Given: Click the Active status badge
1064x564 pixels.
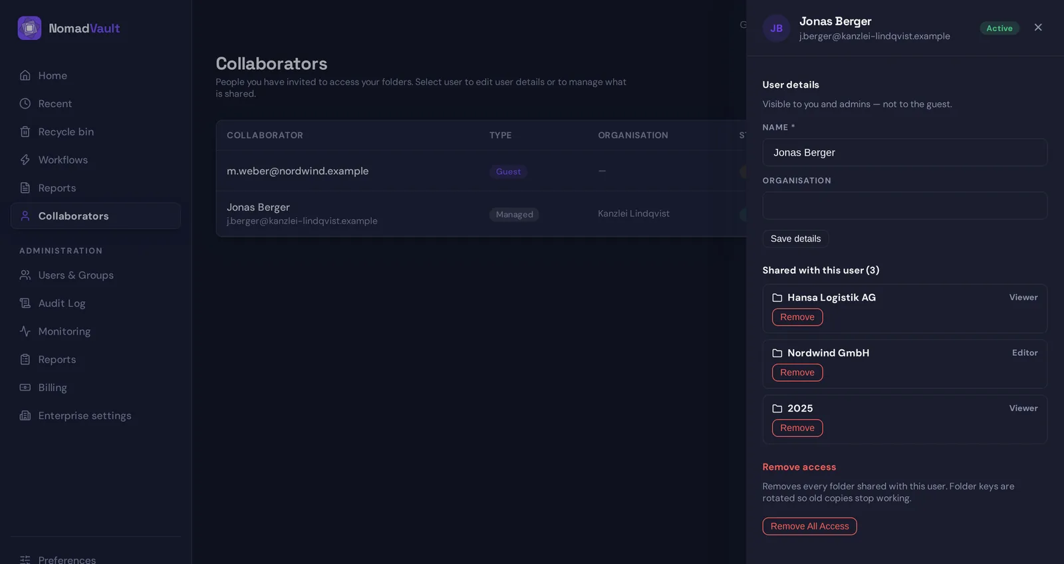Looking at the screenshot, I should pyautogui.click(x=999, y=28).
